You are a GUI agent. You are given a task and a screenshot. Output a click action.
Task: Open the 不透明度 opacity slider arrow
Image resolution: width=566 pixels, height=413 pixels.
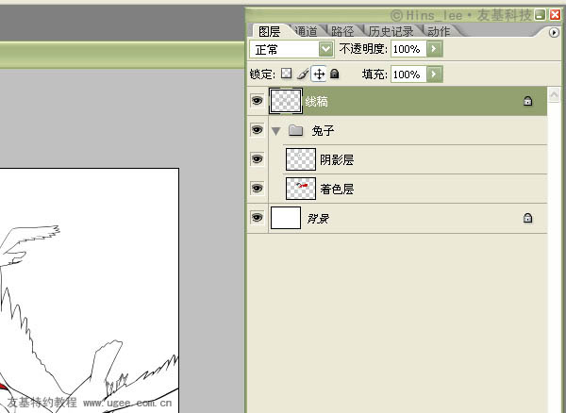click(x=435, y=48)
